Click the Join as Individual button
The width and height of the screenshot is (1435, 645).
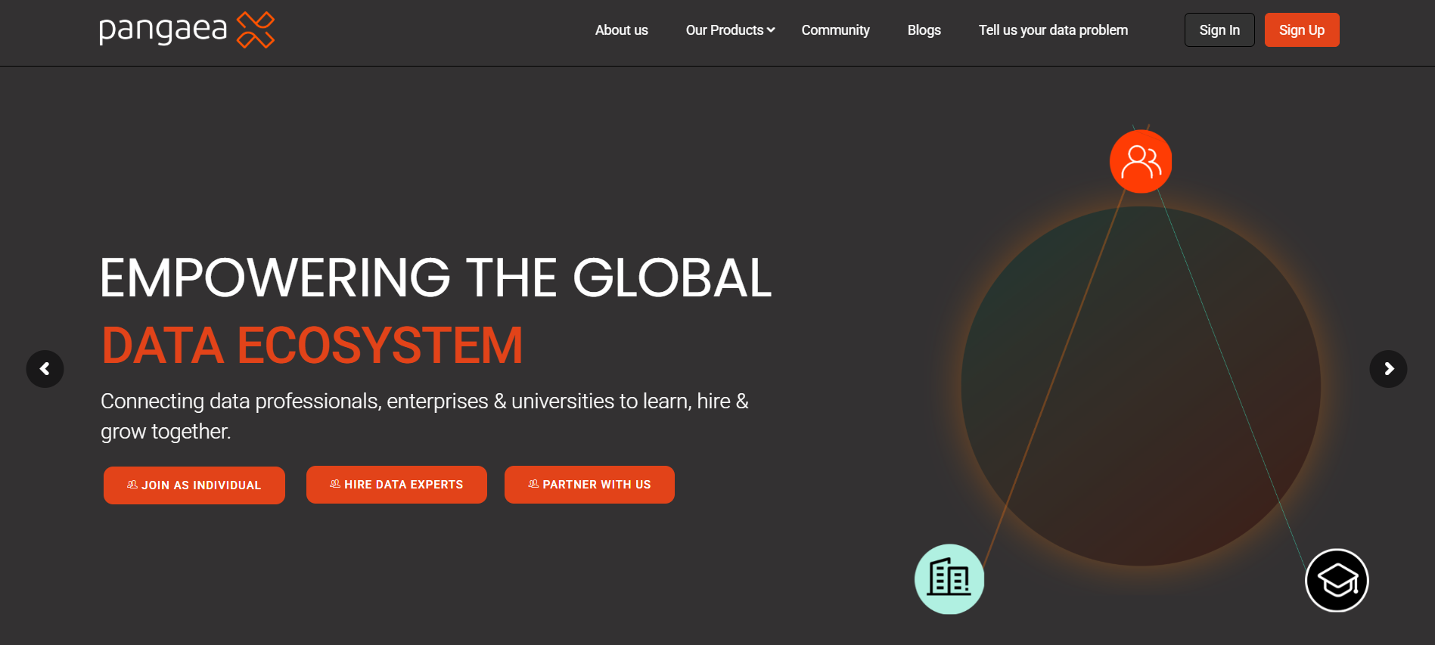click(194, 485)
